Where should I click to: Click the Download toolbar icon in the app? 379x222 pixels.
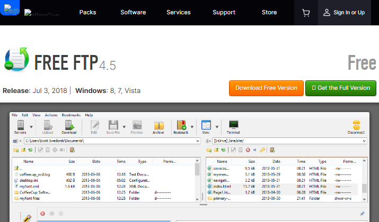click(69, 127)
